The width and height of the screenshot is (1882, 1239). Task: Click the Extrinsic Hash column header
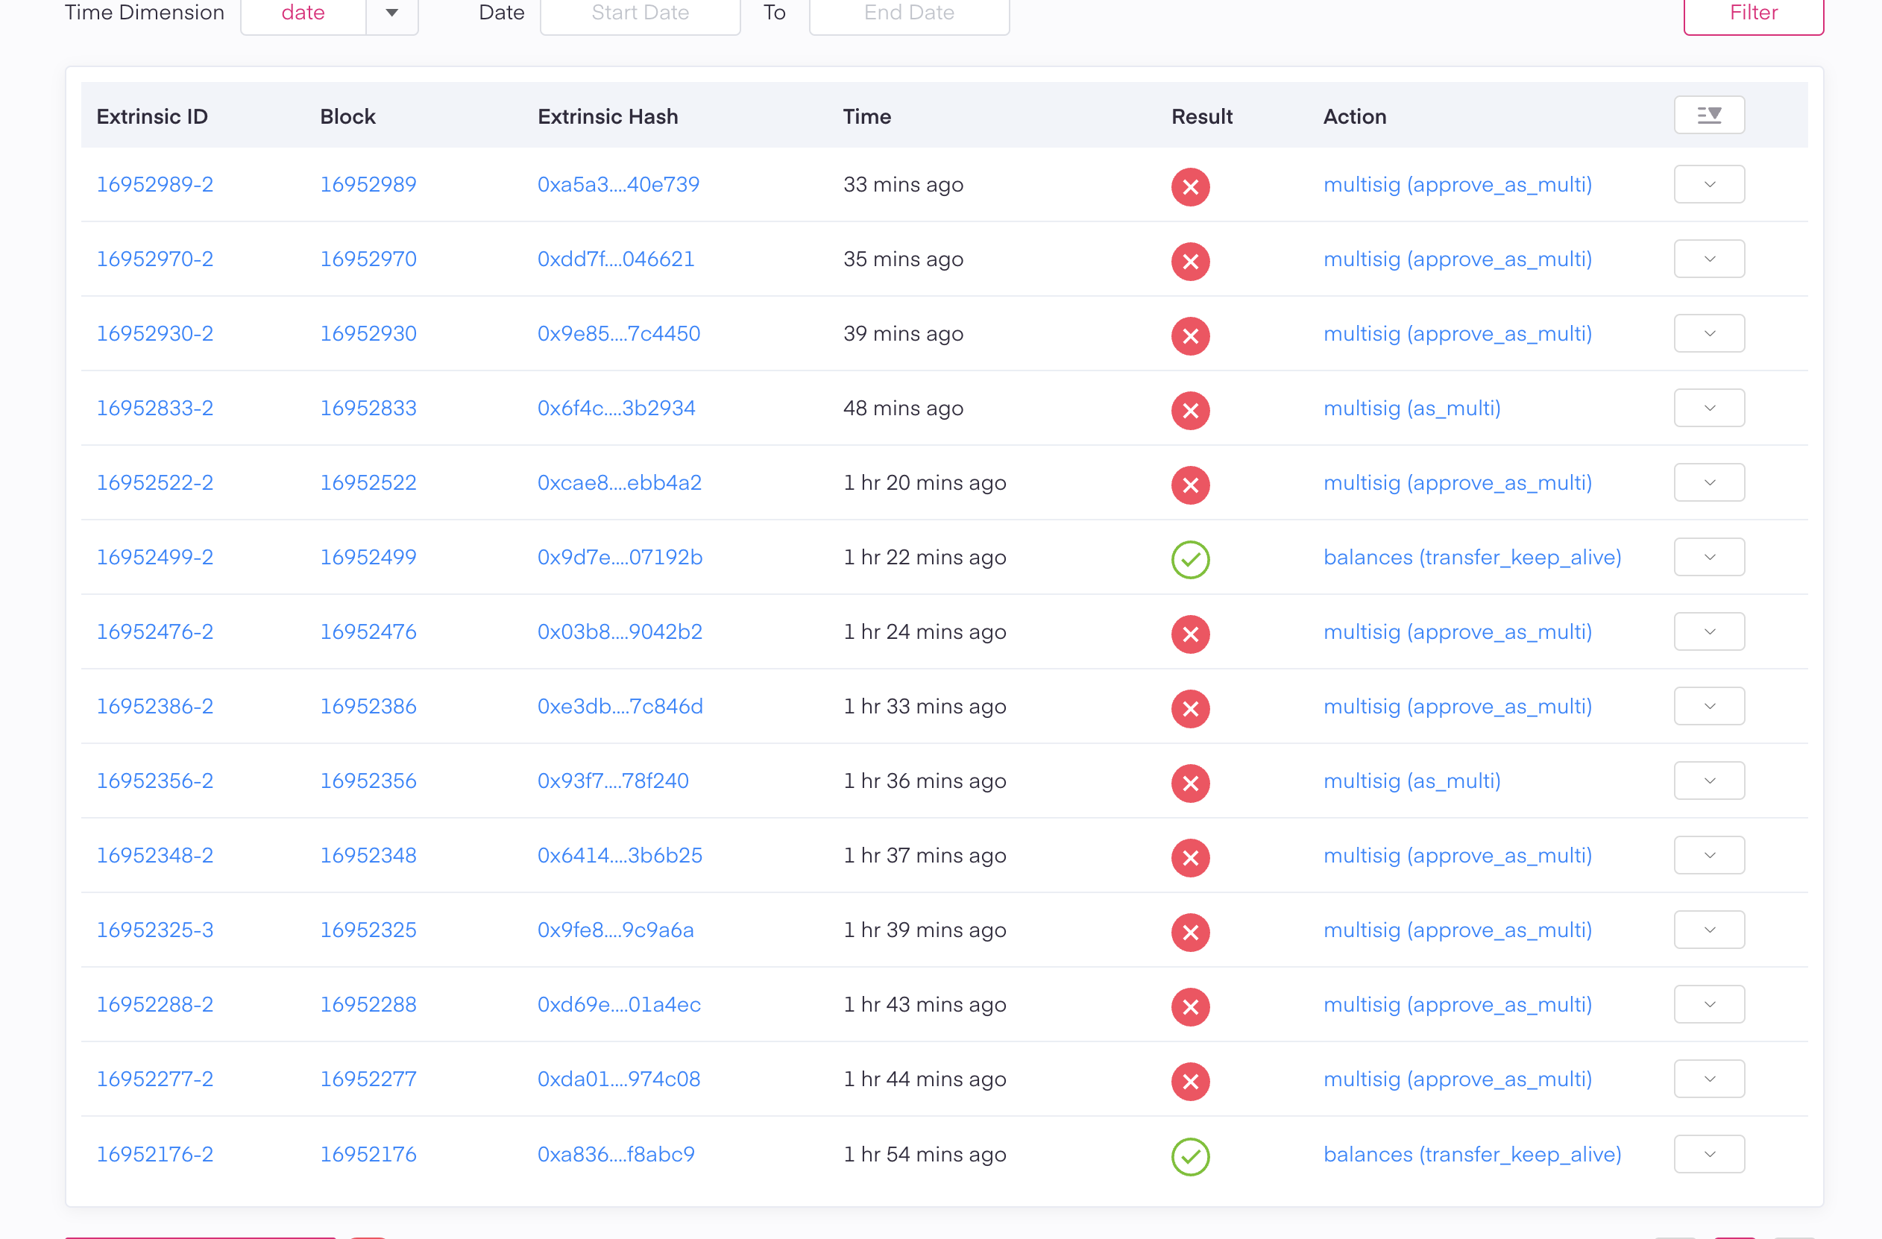click(607, 116)
